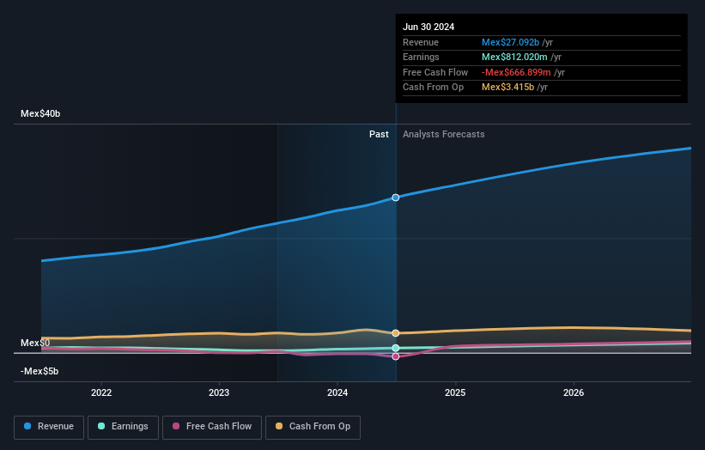Click the Mex$40b y-axis label
The height and width of the screenshot is (450, 705).
(40, 113)
